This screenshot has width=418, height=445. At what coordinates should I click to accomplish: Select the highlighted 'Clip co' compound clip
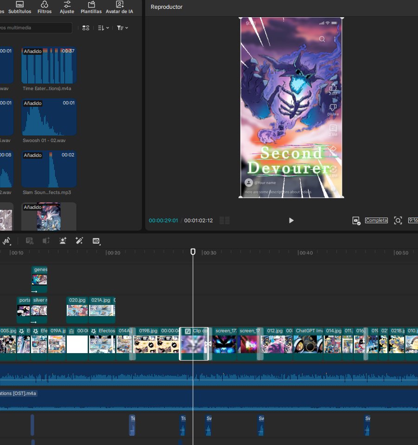194,344
